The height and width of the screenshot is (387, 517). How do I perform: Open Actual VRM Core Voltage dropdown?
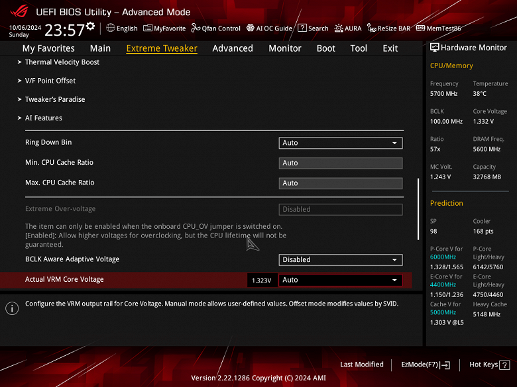point(341,280)
